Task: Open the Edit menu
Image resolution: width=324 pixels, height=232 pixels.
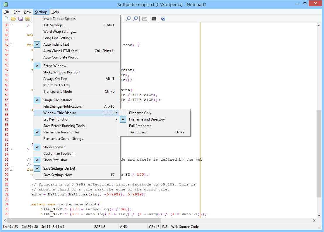Action: pyautogui.click(x=16, y=12)
